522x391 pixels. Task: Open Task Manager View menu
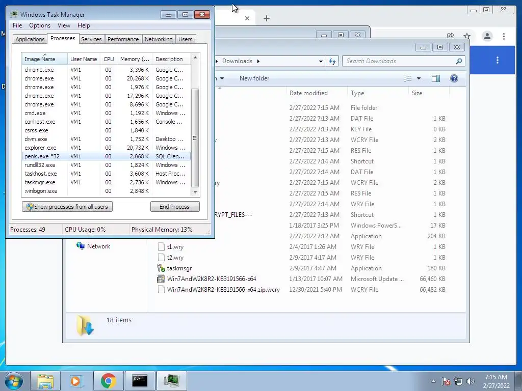[64, 25]
